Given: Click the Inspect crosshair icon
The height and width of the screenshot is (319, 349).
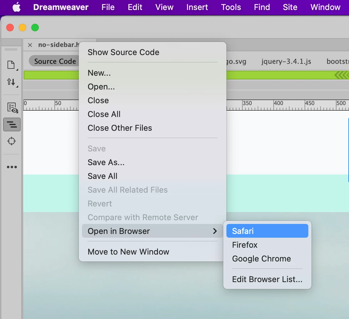Looking at the screenshot, I should 12,141.
